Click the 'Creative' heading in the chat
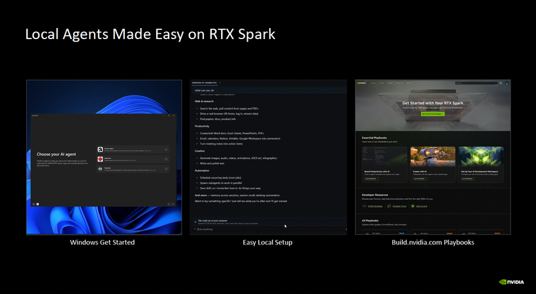Image resolution: width=536 pixels, height=294 pixels. (x=199, y=151)
